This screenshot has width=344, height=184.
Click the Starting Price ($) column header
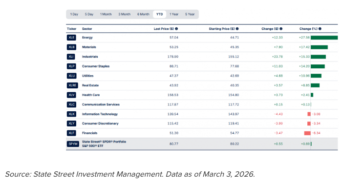(221, 29)
